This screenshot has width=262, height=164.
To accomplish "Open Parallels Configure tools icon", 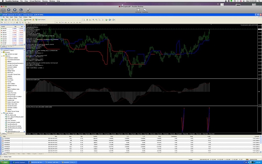I will pos(29,10).
